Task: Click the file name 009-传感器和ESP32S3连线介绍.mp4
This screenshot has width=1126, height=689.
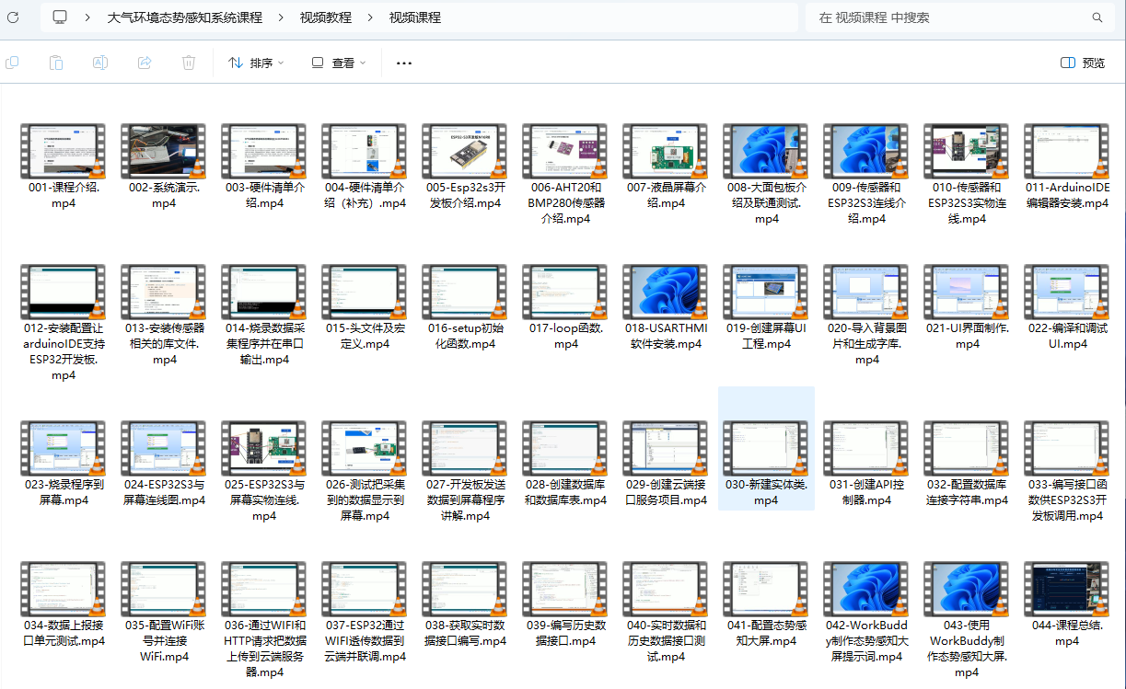Action: 866,202
